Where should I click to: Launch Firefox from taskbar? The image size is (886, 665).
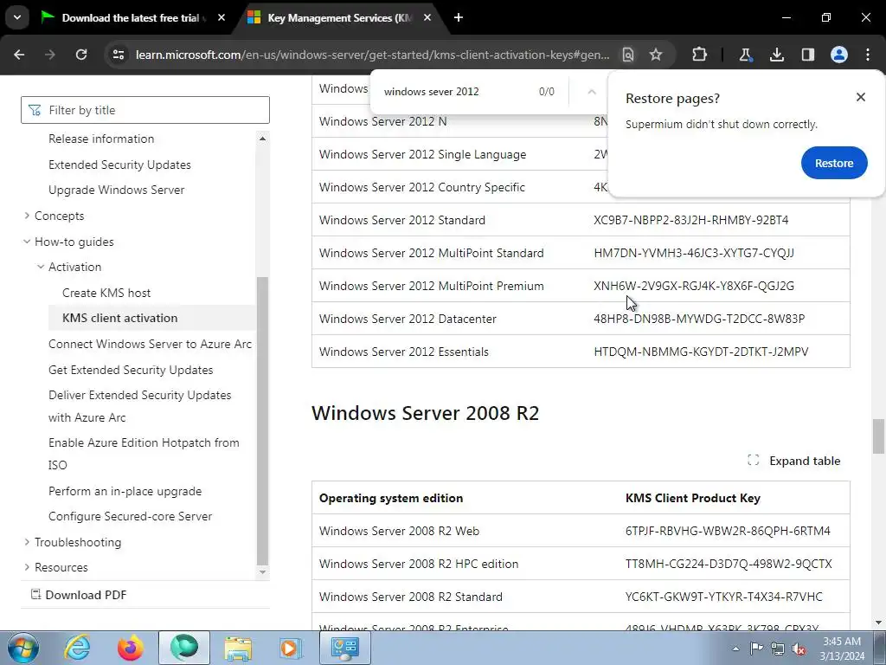click(130, 648)
